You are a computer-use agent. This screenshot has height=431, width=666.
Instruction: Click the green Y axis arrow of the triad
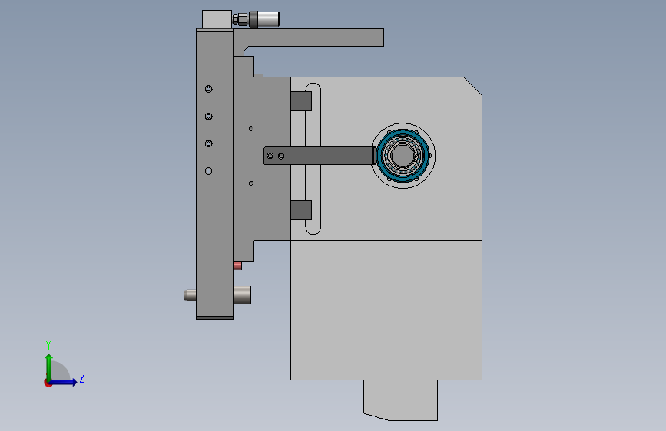point(49,367)
